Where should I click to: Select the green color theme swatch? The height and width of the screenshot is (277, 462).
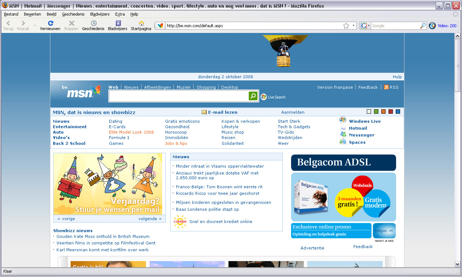[x=376, y=112]
